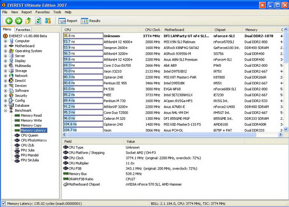Expand the Network tree node
This screenshot has height=207, width=289.
(x=5, y=76)
